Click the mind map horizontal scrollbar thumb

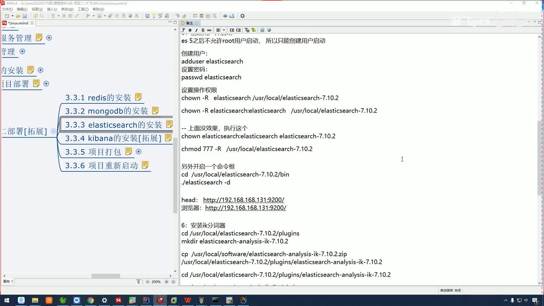coord(106,276)
